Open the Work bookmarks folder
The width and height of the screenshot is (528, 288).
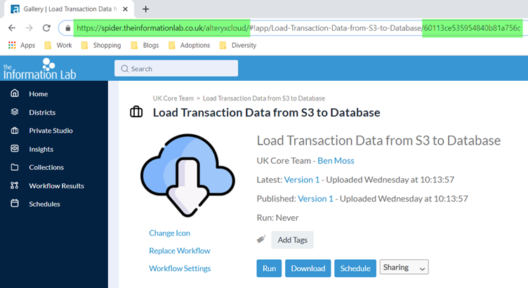pos(58,45)
